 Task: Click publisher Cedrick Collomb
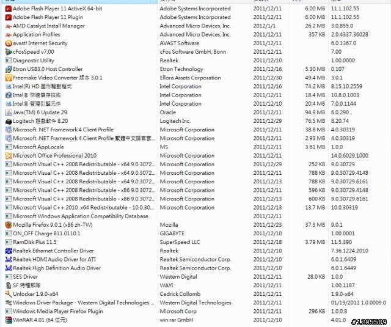[x=180, y=294]
